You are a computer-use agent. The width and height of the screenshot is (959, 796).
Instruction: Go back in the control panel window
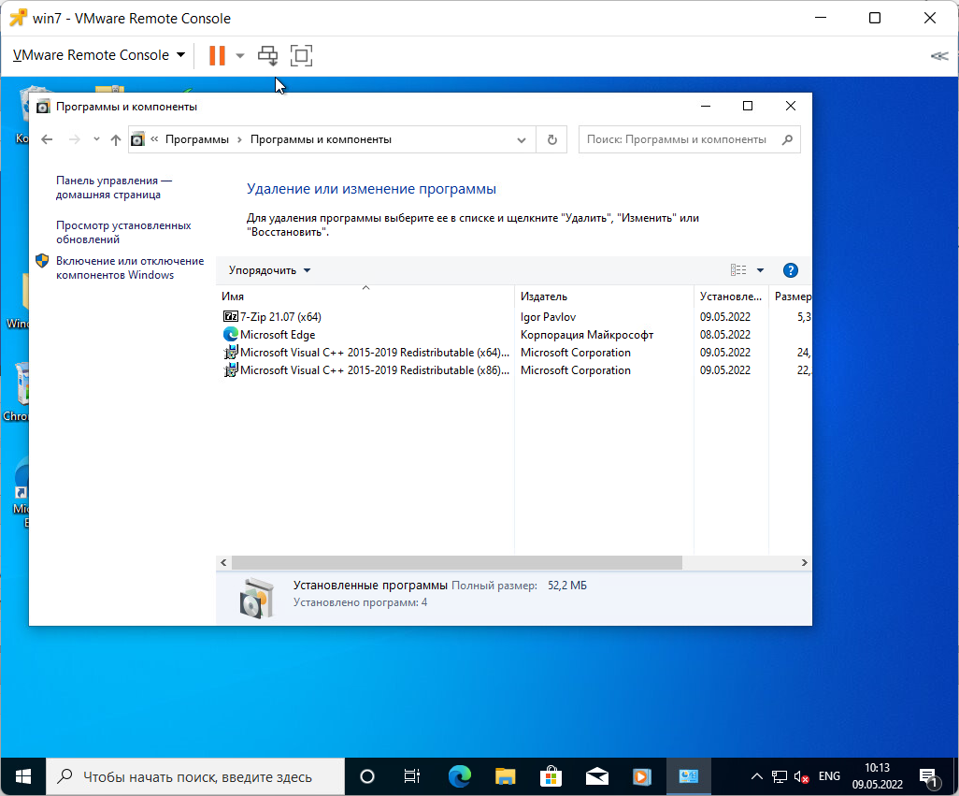click(x=47, y=139)
